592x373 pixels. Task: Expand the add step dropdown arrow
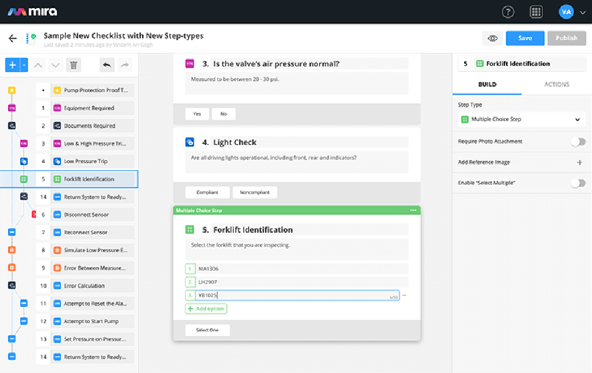click(x=24, y=65)
